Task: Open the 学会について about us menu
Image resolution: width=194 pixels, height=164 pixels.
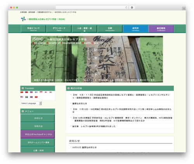Action: [33, 29]
